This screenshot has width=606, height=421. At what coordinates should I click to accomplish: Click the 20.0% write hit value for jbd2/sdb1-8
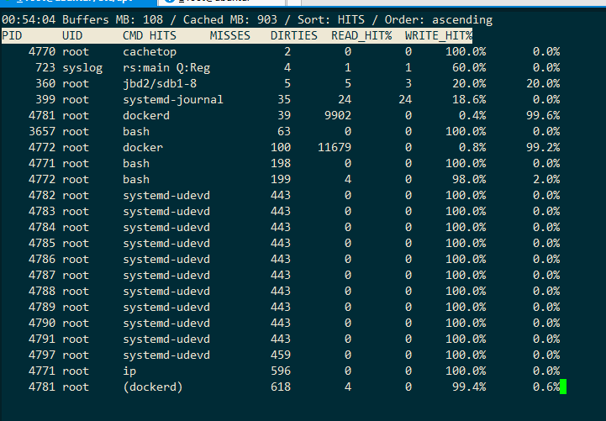click(x=543, y=83)
